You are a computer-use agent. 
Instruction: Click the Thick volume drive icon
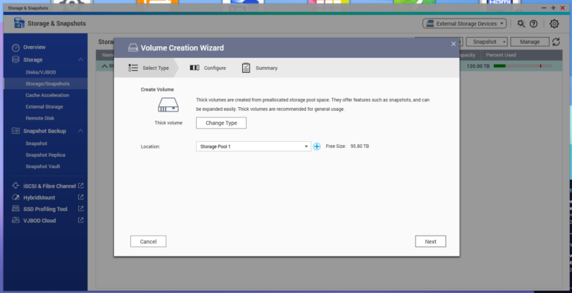coord(168,105)
